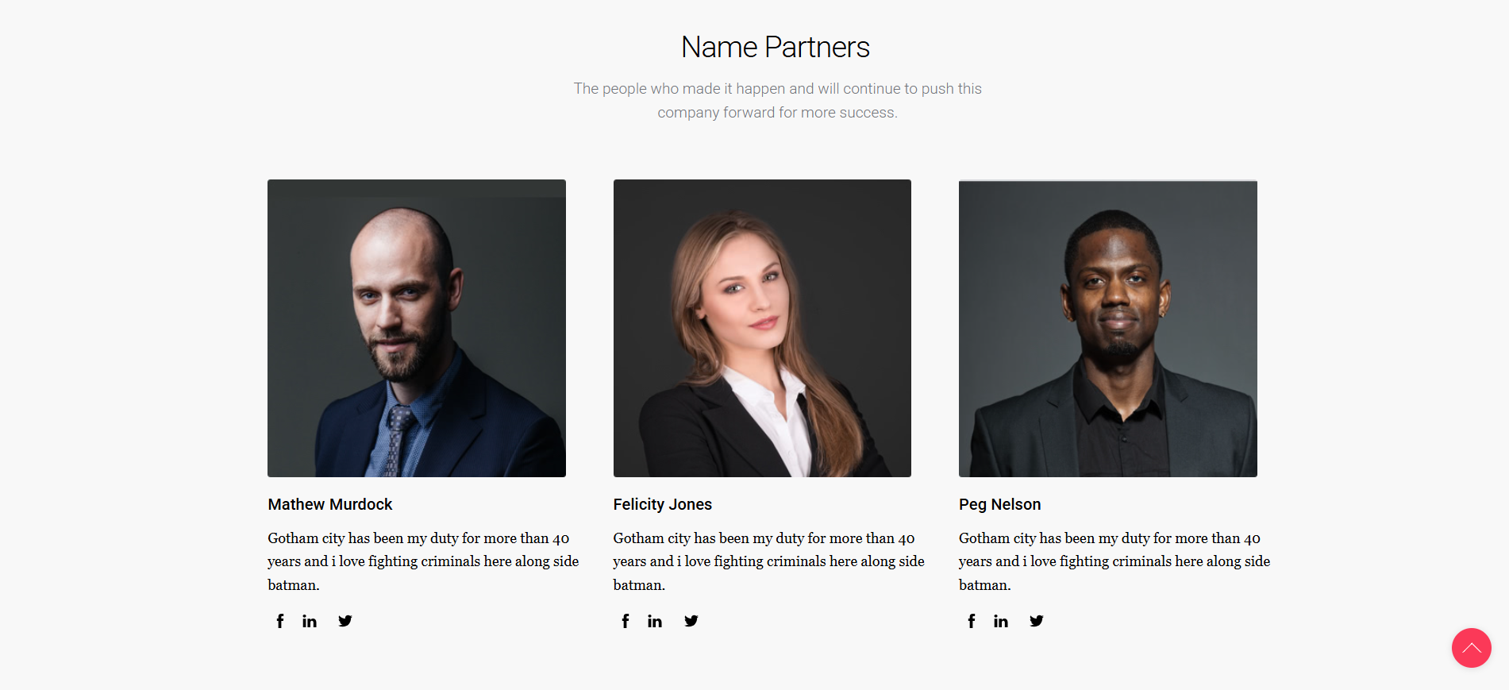Image resolution: width=1509 pixels, height=690 pixels.
Task: Open Mathew Murdock's Facebook icon
Action: pos(279,621)
